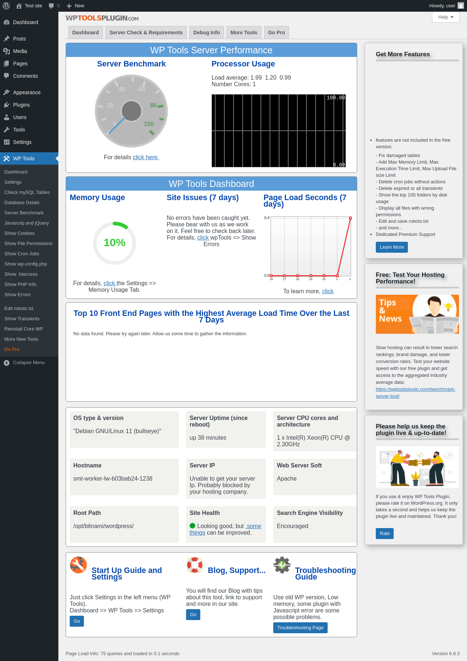
Task: Click the Pages icon in sidebar
Action: 7,64
